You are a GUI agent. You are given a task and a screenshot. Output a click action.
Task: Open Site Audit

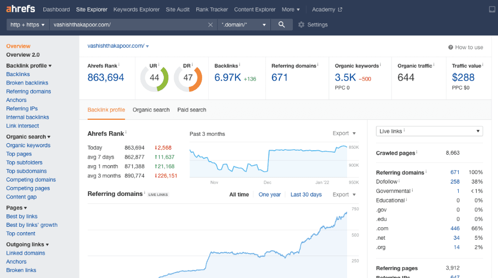pos(178,9)
